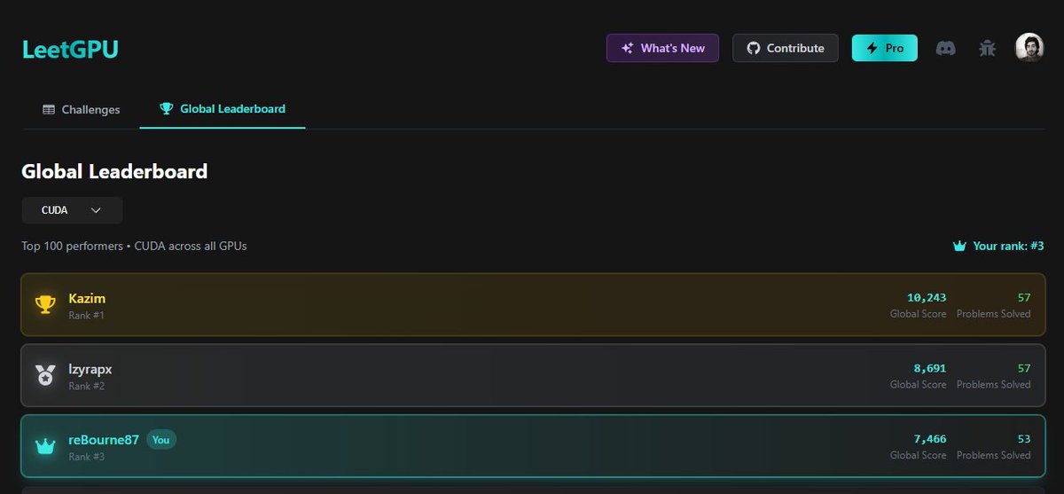
Task: Click the Rank #1 label
Action: click(86, 315)
